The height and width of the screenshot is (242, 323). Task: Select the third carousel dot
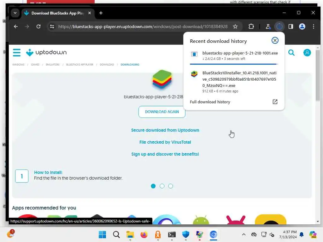(171, 186)
